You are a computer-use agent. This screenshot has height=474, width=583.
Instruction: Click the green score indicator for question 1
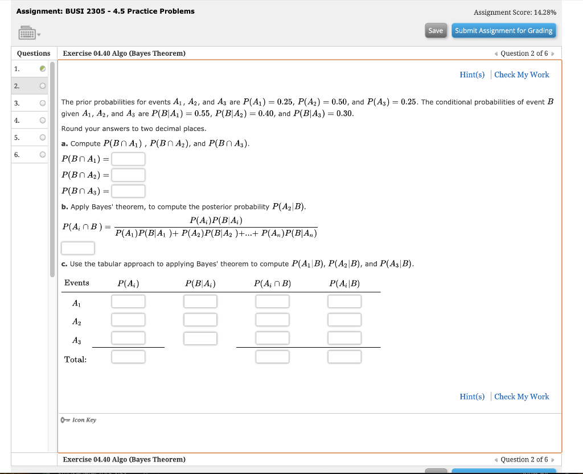click(42, 68)
